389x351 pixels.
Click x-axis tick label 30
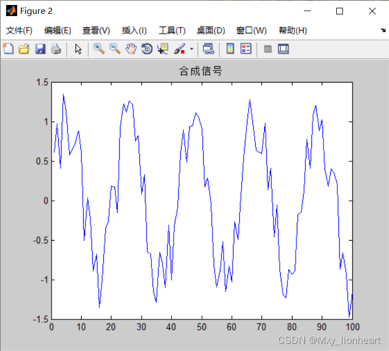click(142, 327)
